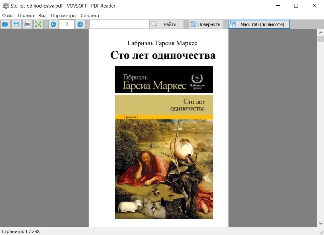Image resolution: width=324 pixels, height=235 pixels.
Task: Open the Вид menu
Action: pyautogui.click(x=42, y=16)
